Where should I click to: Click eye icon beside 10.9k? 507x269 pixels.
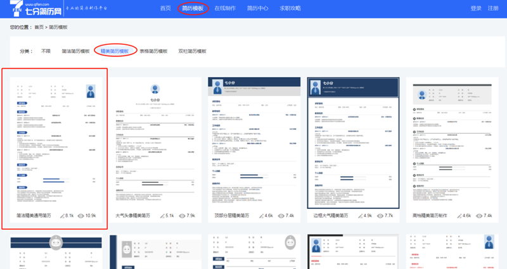[x=81, y=216]
